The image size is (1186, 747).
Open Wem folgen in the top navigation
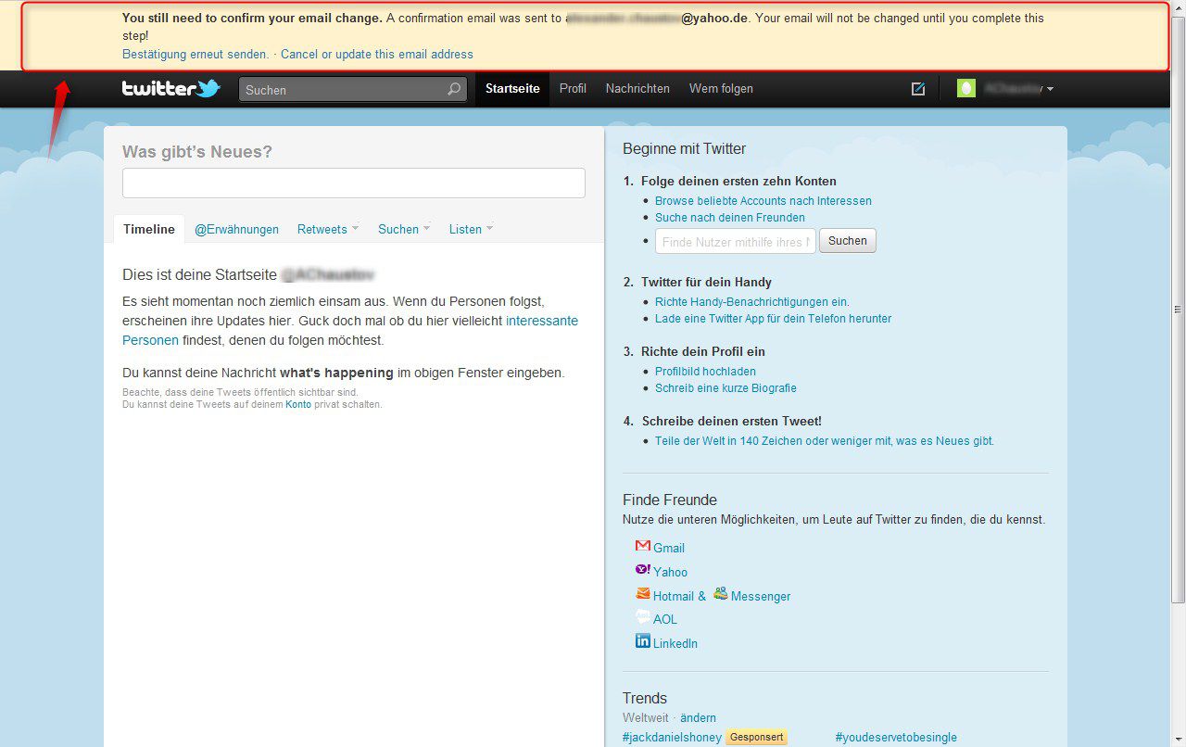tap(721, 89)
